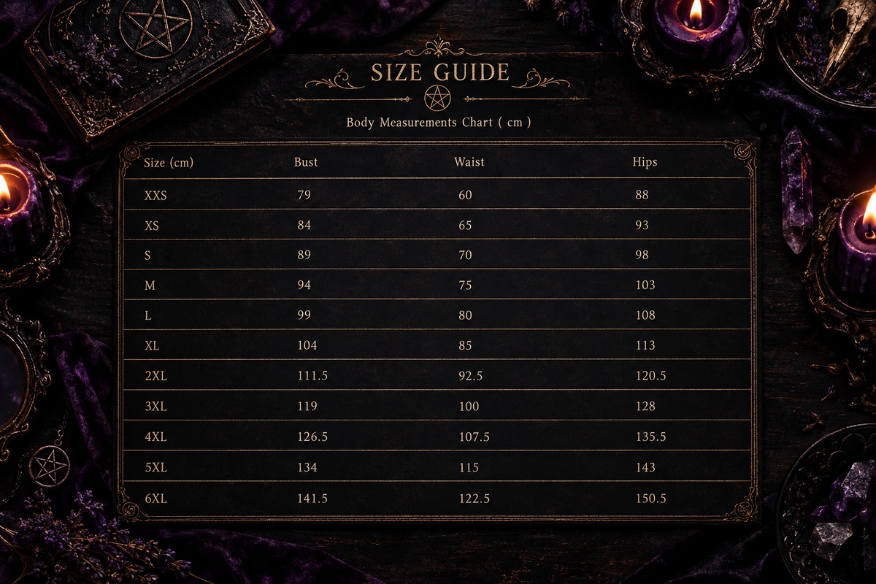Viewport: 876px width, 584px height.
Task: Pick the "XL" size row label
Action: click(152, 346)
